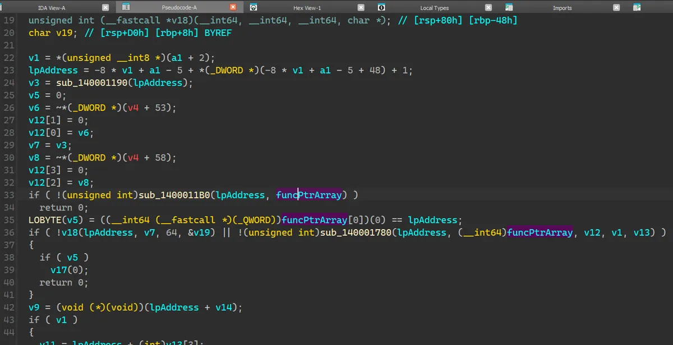Viewport: 673px width, 345px height.
Task: Click 'if ( v5 )' on line 38
Action: [x=64, y=258]
